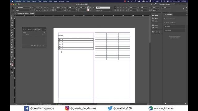Toggle Superscript formatting

coord(47,7)
